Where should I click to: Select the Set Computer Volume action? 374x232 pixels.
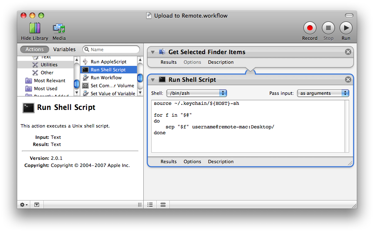(109, 86)
